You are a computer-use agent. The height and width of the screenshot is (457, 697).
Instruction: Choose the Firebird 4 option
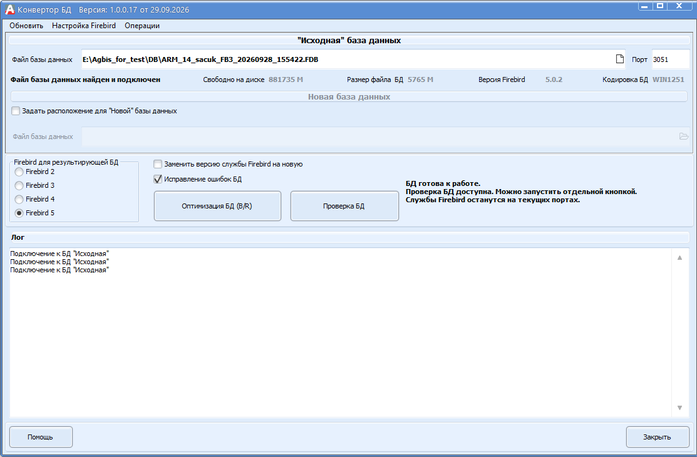[x=19, y=199]
